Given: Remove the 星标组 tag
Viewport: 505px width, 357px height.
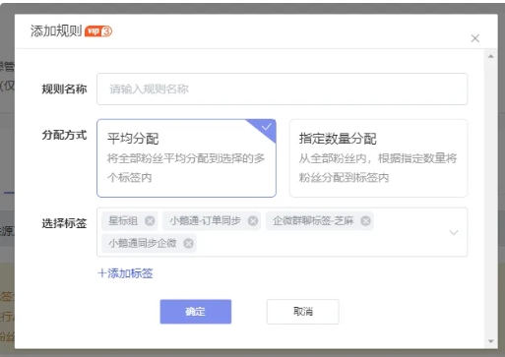Looking at the screenshot, I should [x=150, y=221].
